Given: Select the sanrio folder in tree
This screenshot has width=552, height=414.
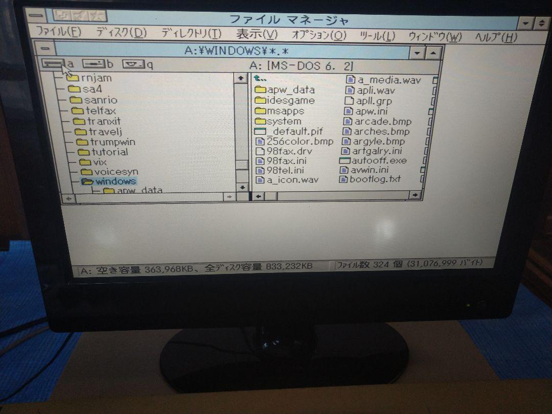Looking at the screenshot, I should [94, 100].
